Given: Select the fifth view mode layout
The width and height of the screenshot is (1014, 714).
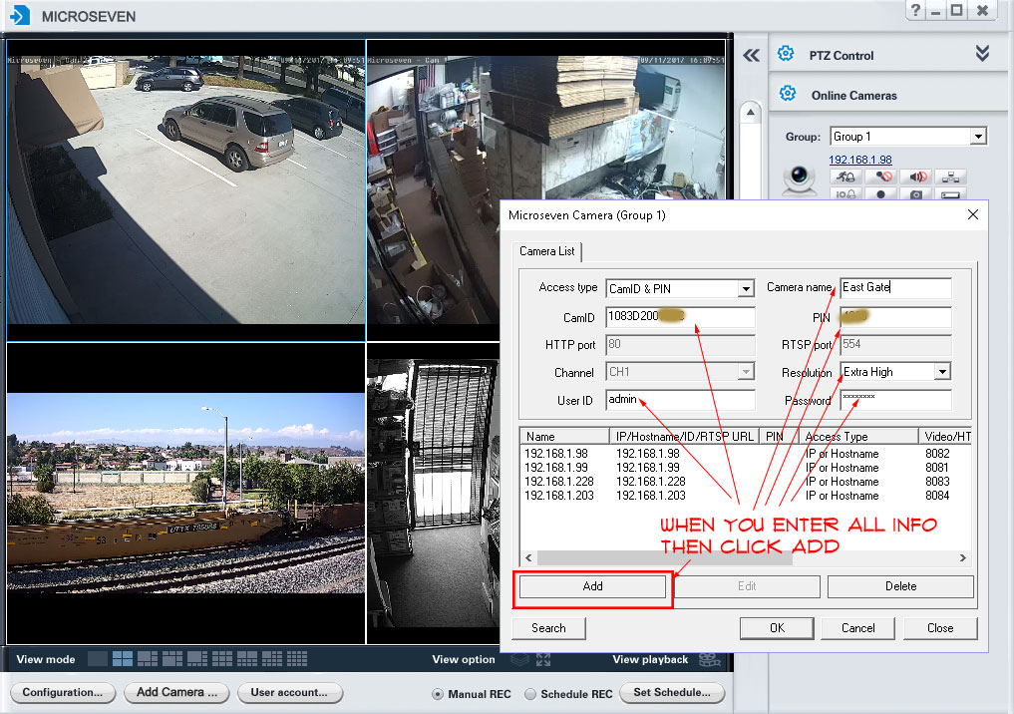Looking at the screenshot, I should 197,658.
